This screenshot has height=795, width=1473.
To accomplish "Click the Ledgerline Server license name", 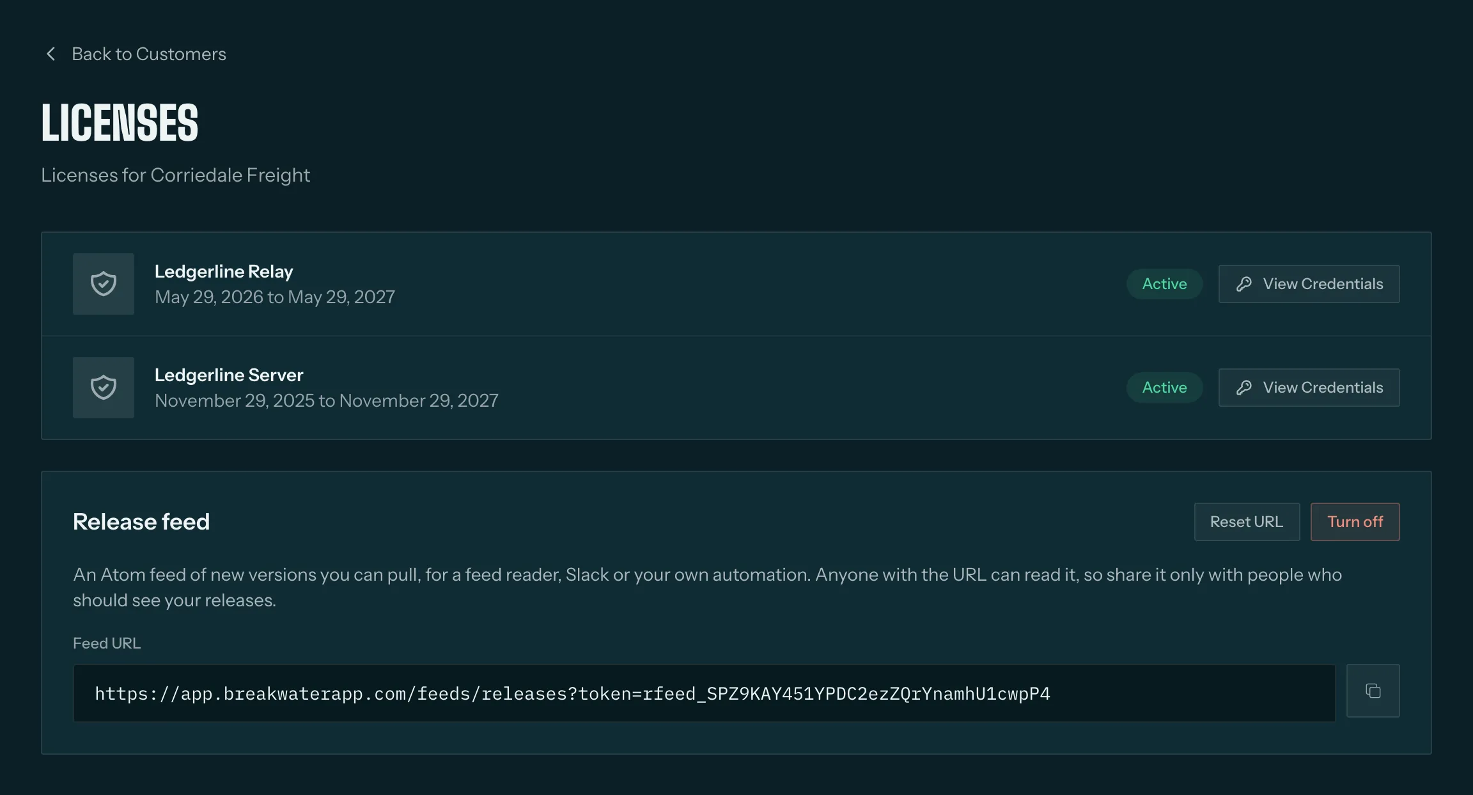I will point(229,375).
